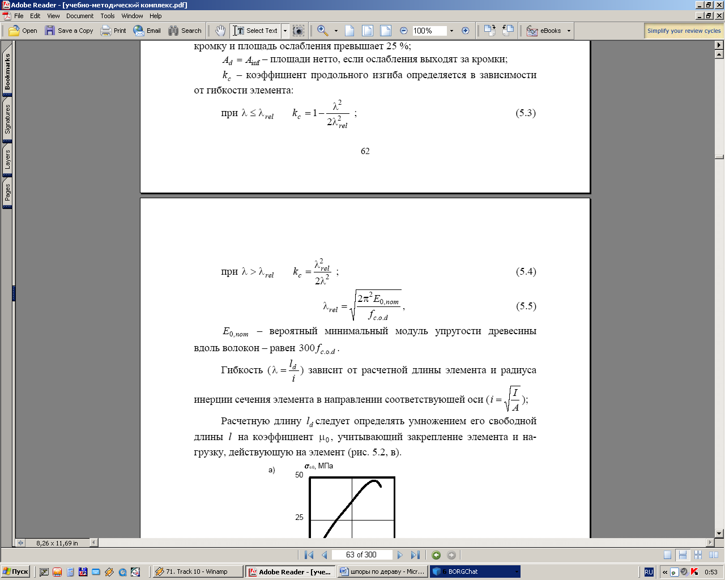Open the View menu
The width and height of the screenshot is (725, 580).
[53, 16]
